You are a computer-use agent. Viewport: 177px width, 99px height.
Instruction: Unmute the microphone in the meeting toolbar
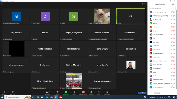pyautogui.click(x=4, y=93)
